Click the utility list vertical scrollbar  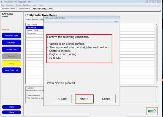(156, 53)
